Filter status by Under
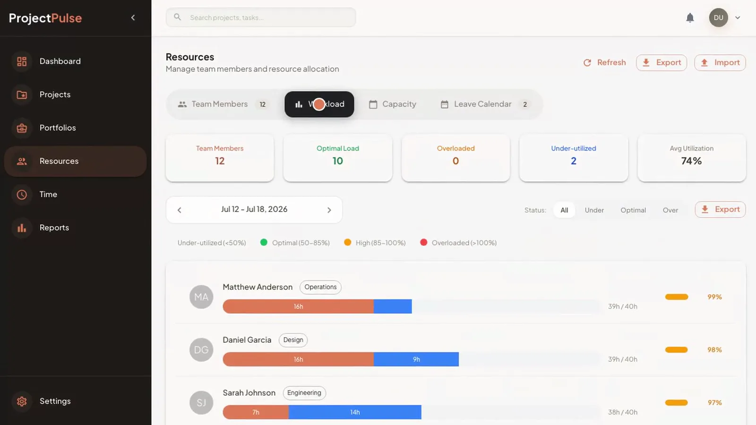This screenshot has width=756, height=425. (594, 210)
